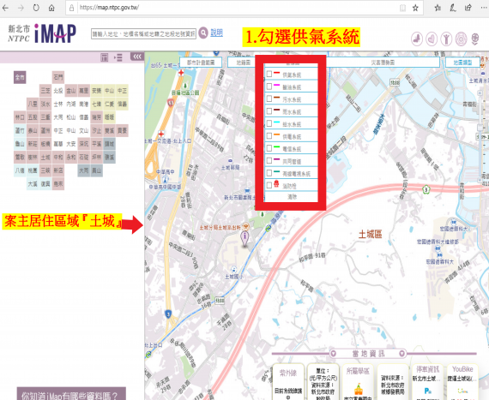Click the building icon in sidebar header
The width and height of the screenshot is (489, 400).
click(104, 57)
